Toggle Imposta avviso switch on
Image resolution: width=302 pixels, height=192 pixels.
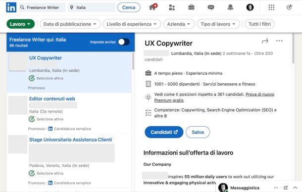coord(124,42)
